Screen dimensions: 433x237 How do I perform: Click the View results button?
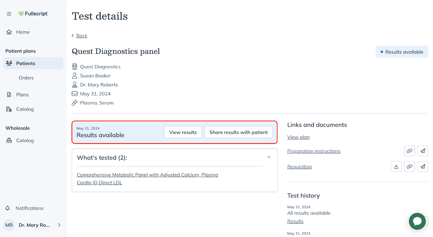[183, 132]
